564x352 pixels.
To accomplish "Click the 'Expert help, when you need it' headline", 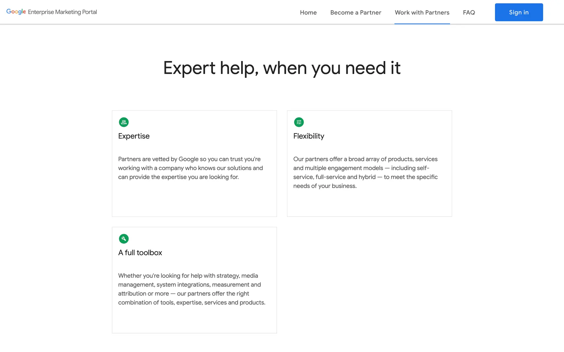I will point(282,68).
